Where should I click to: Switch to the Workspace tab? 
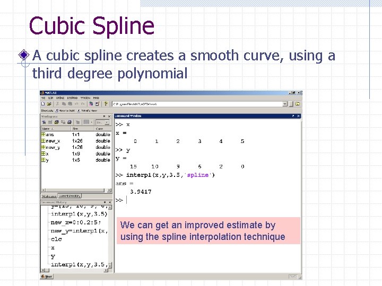[x=49, y=196]
